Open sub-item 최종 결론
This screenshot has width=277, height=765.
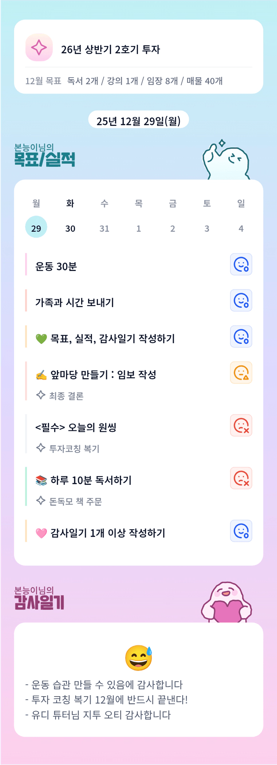[66, 396]
